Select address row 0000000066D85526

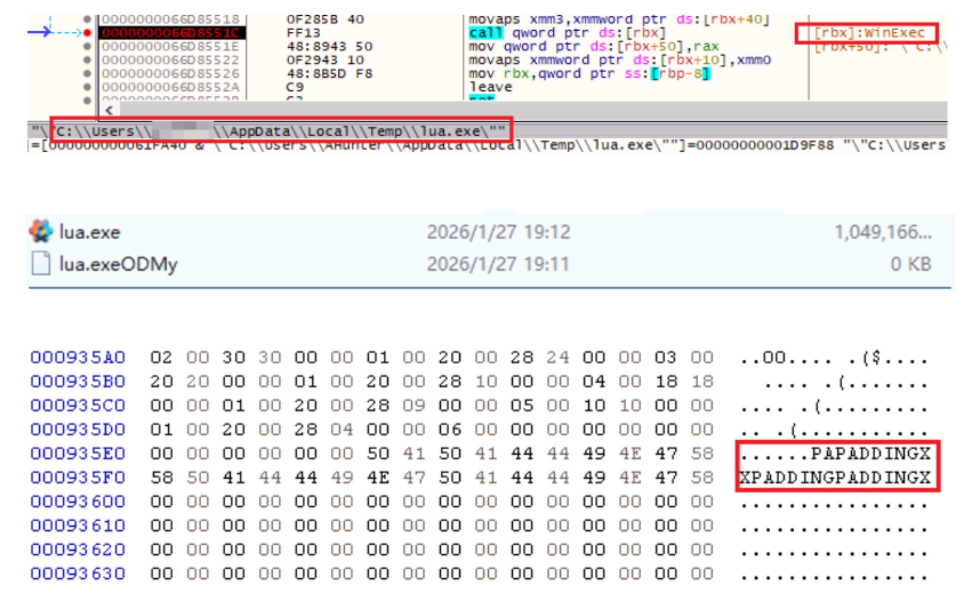point(170,73)
